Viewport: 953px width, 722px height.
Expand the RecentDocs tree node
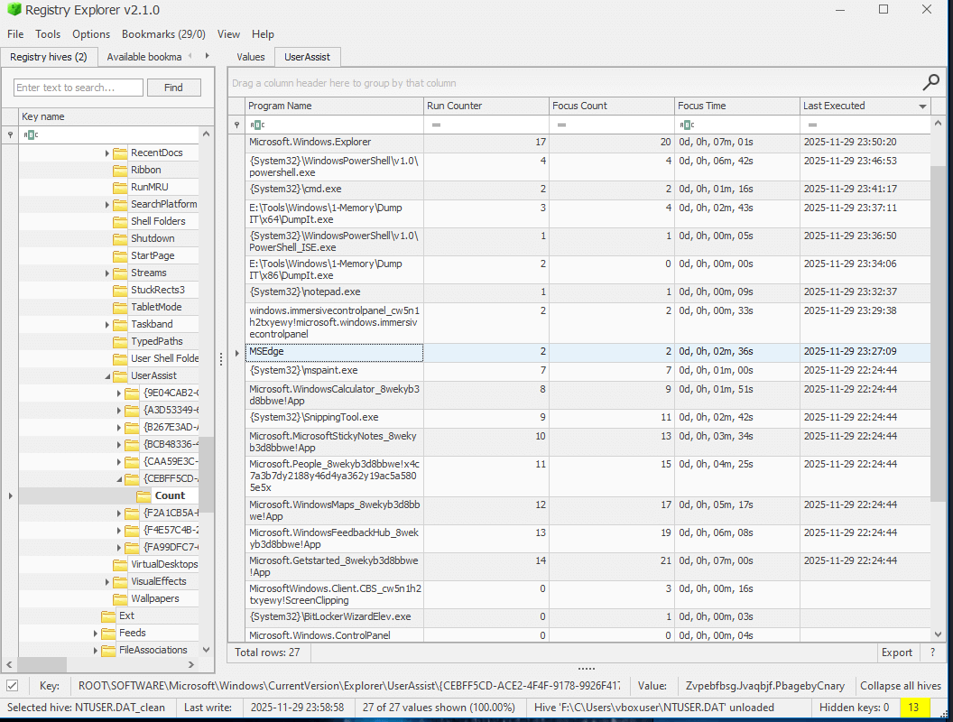click(107, 153)
